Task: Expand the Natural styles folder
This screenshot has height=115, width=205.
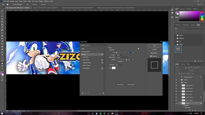Action: 176,38
